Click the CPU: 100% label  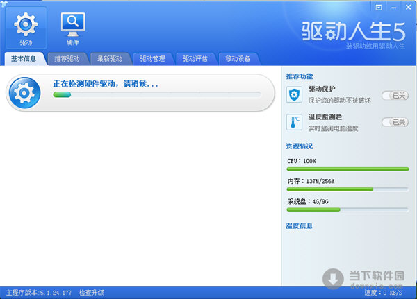pos(302,161)
